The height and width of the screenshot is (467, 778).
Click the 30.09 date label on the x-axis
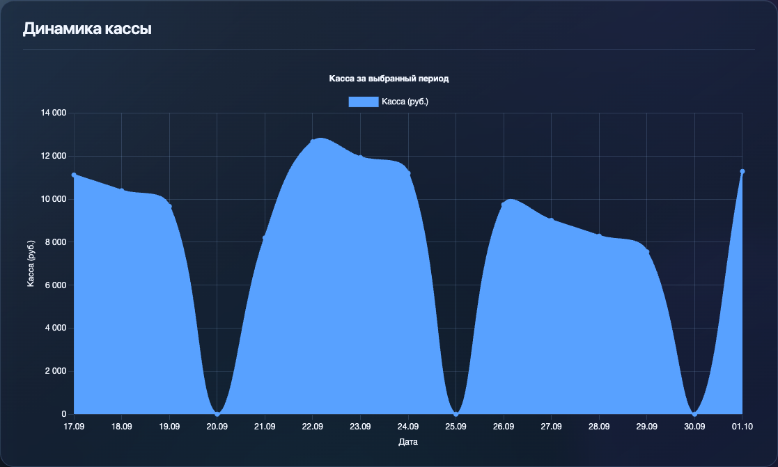coord(694,427)
